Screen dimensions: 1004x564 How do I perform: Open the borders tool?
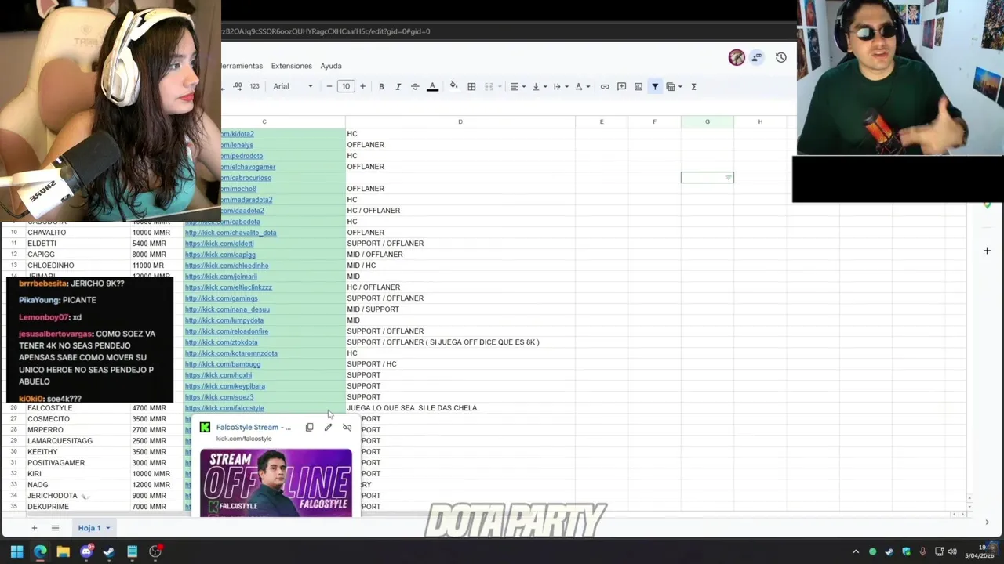[471, 87]
